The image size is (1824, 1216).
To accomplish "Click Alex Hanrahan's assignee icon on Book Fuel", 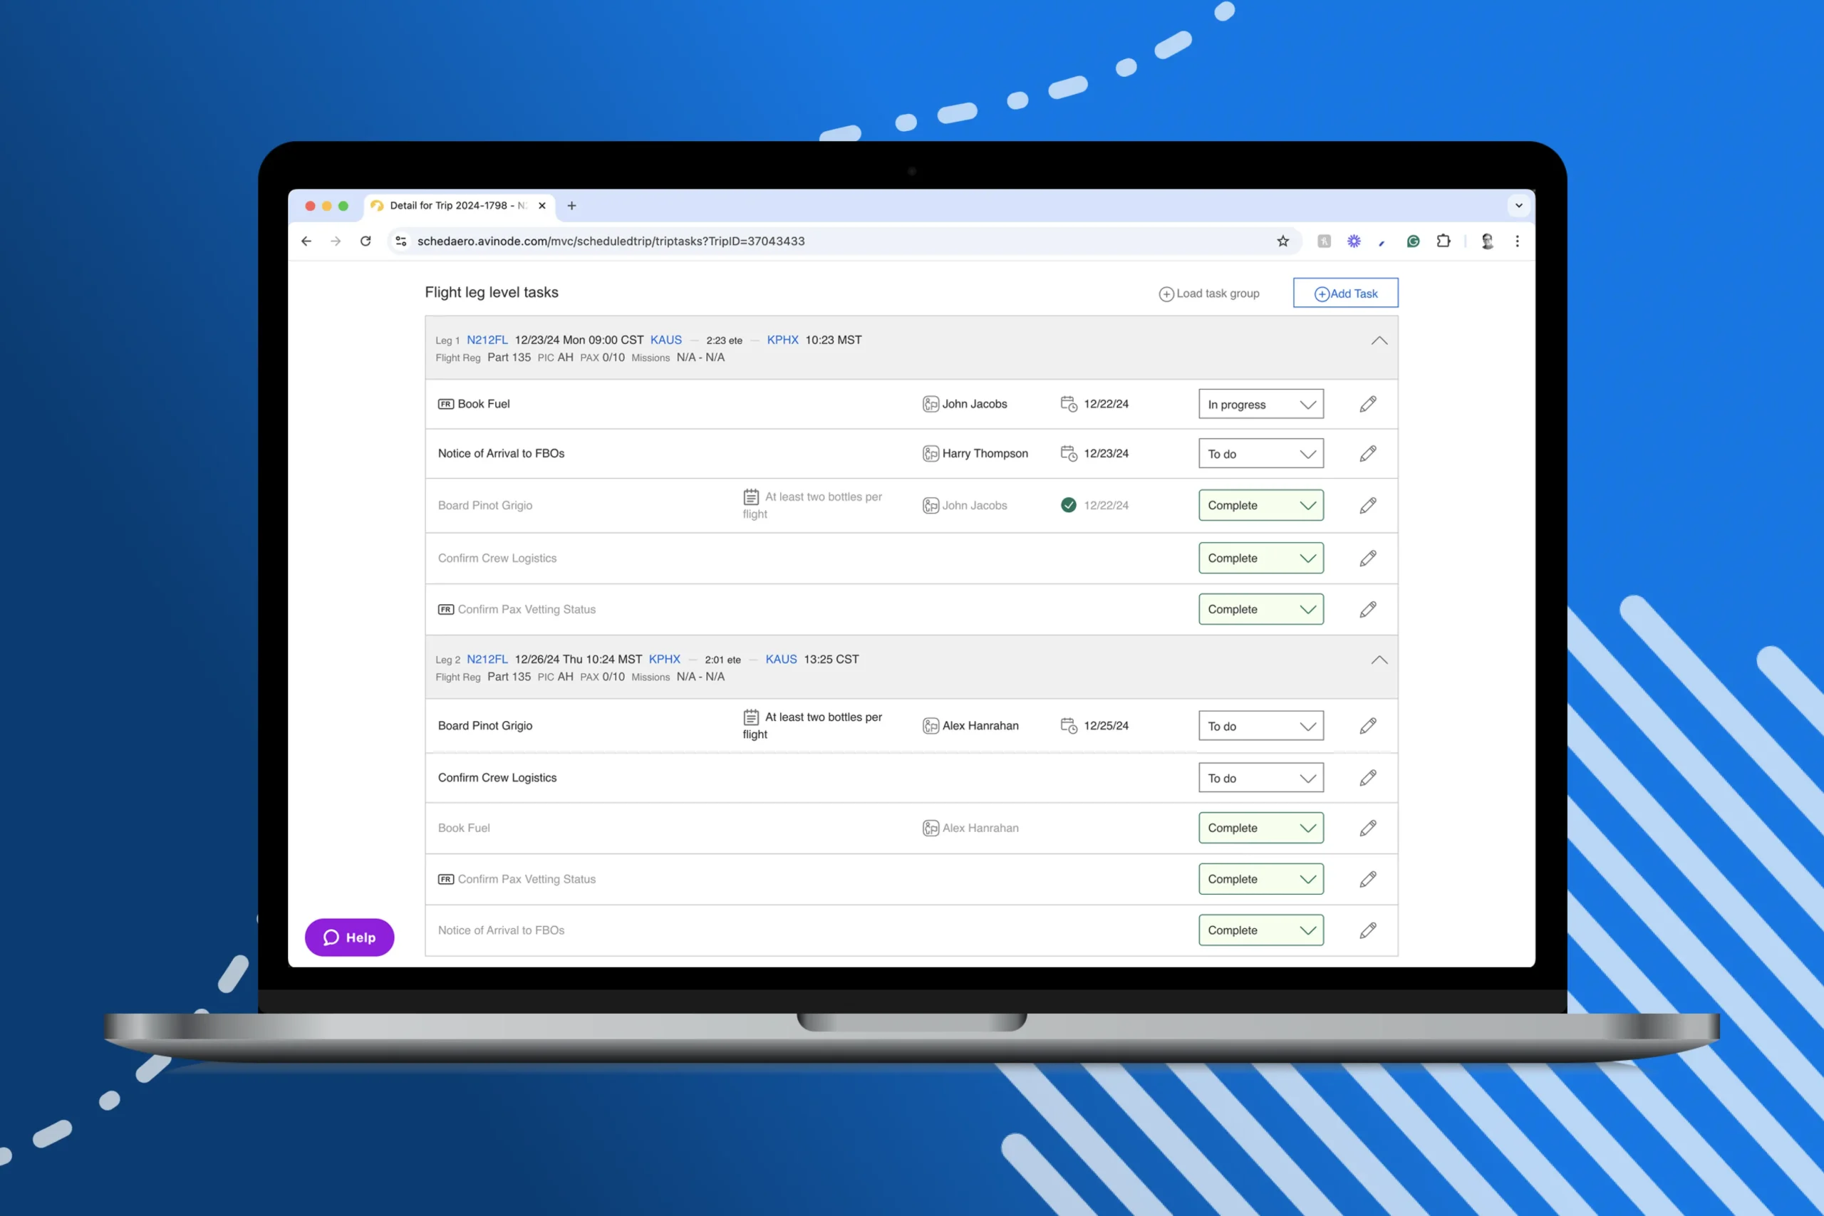I will click(x=931, y=828).
